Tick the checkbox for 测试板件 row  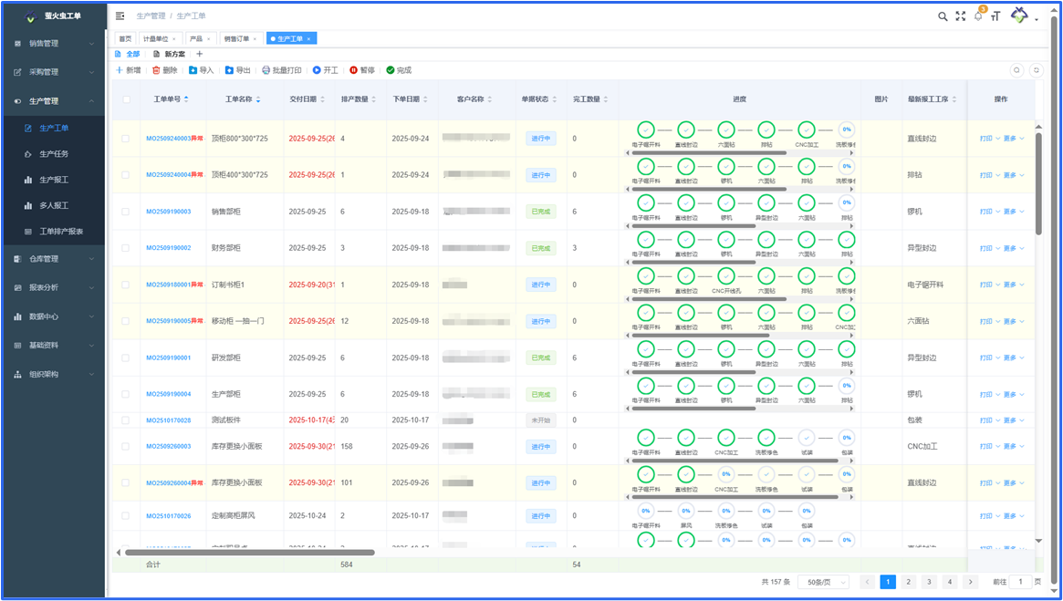click(x=126, y=420)
